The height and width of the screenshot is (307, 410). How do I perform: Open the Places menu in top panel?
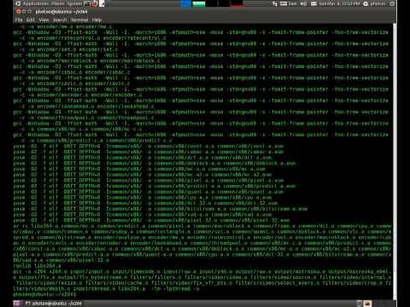click(x=58, y=3)
